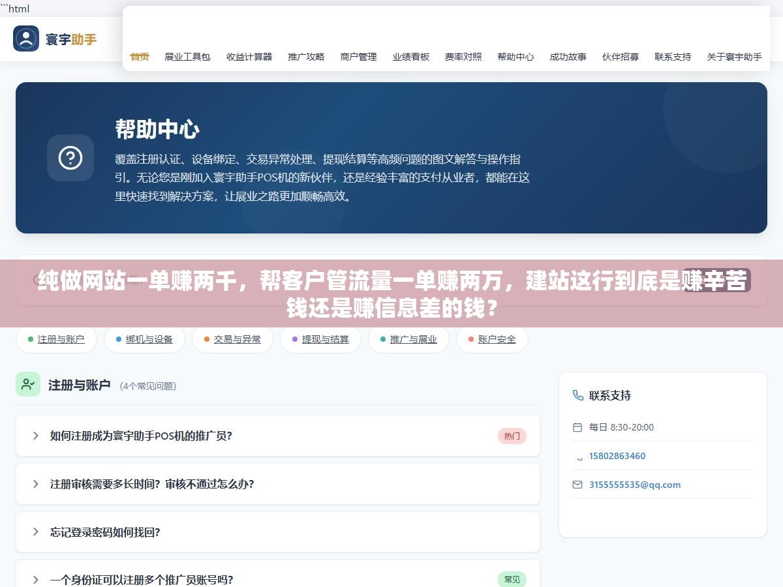Expand 注册审核需要多长时间 question
The image size is (783, 587).
point(278,484)
